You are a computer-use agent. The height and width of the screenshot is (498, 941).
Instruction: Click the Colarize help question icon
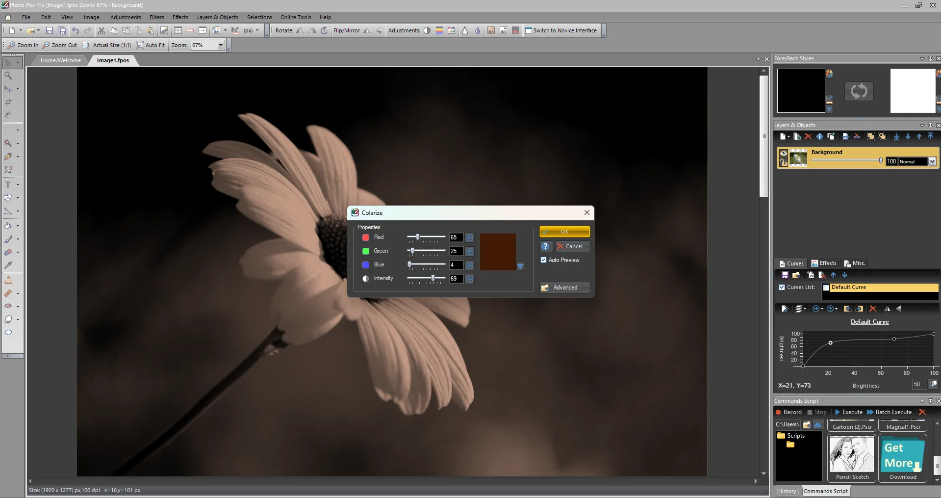[545, 246]
